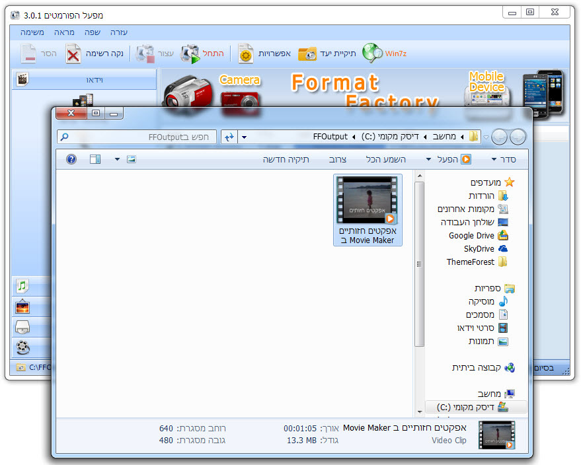Viewport: 581px width, 465px height.
Task: Click FFOutput in the address breadcrumb
Action: 330,137
